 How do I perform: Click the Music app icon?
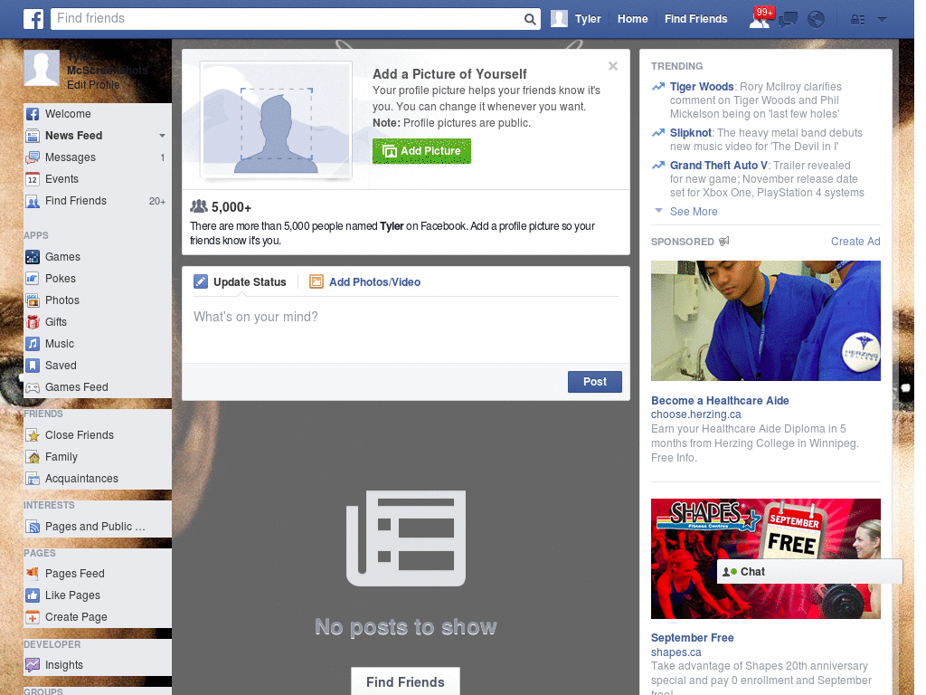[x=33, y=344]
